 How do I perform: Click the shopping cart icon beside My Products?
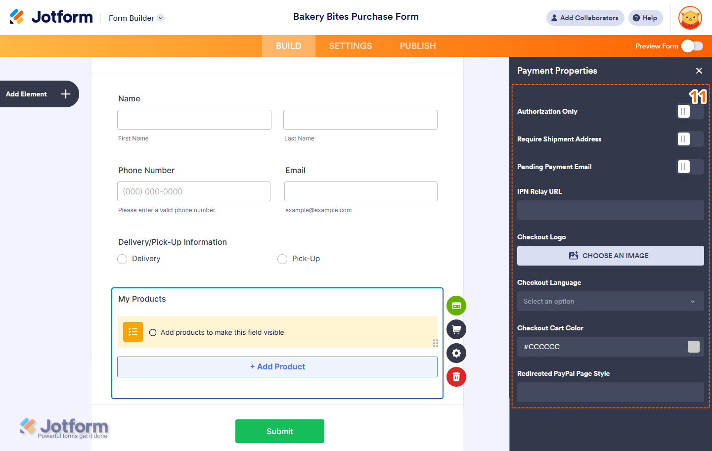[456, 329]
